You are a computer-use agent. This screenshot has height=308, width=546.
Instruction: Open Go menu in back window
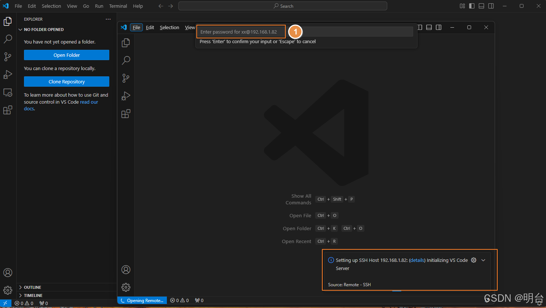(x=86, y=6)
